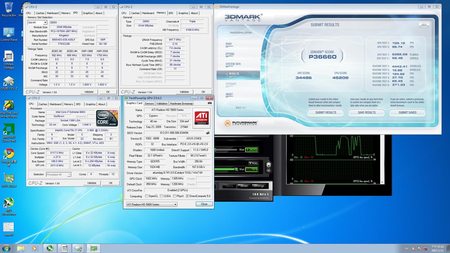
Task: Click Afterburner Reset button
Action: 244,186
